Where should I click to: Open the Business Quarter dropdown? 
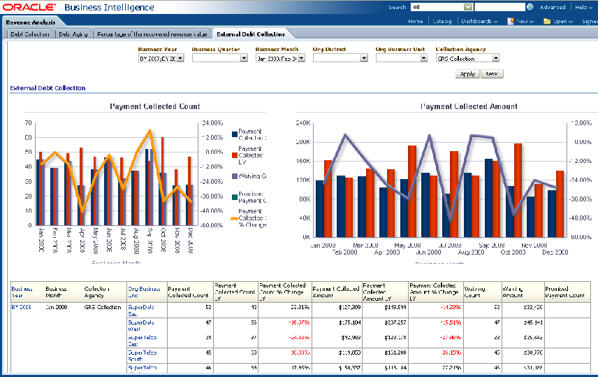(x=244, y=58)
